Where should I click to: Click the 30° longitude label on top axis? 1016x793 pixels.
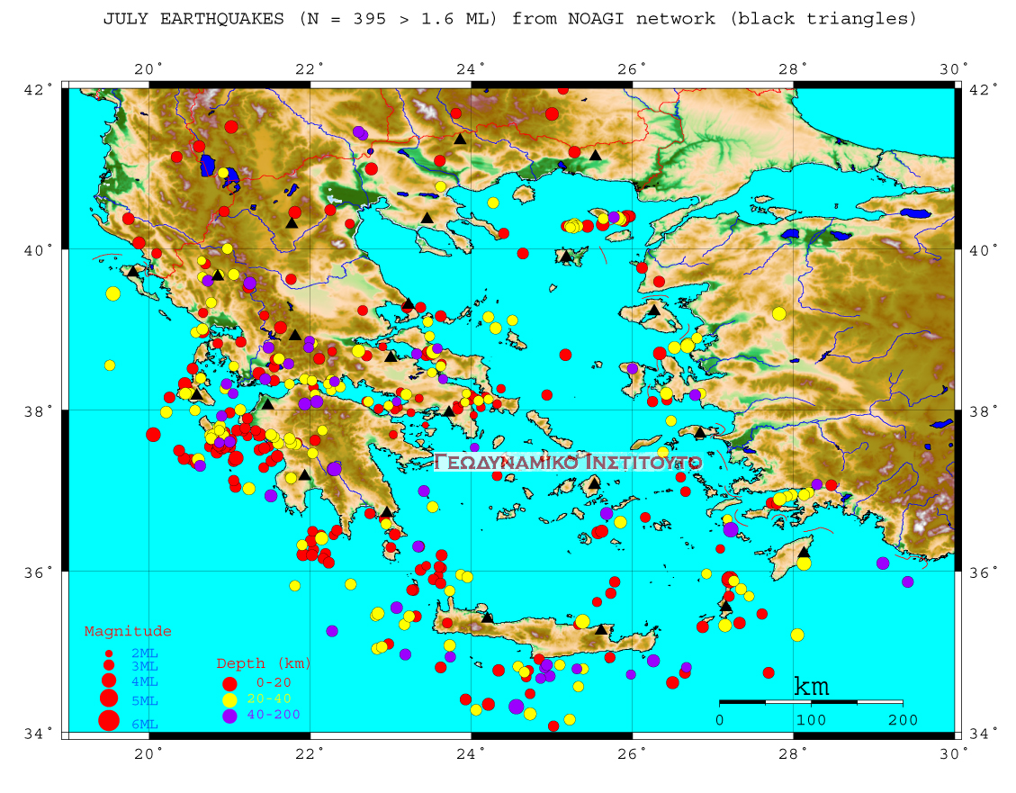955,69
